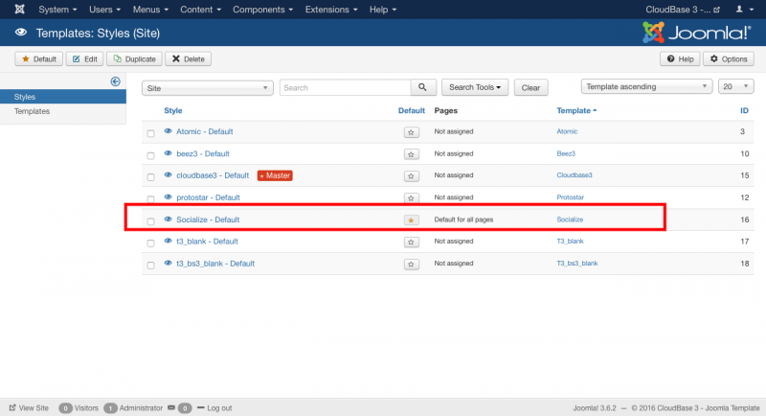Preview beez3 - Default style eye icon

click(169, 153)
